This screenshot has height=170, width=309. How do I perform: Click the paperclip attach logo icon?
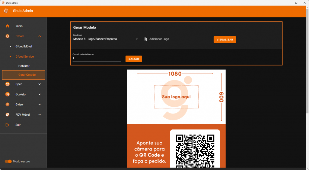146,39
